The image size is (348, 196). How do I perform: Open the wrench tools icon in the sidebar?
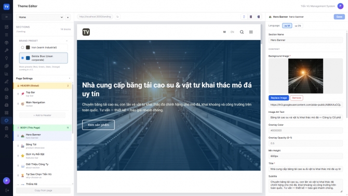click(x=6, y=50)
